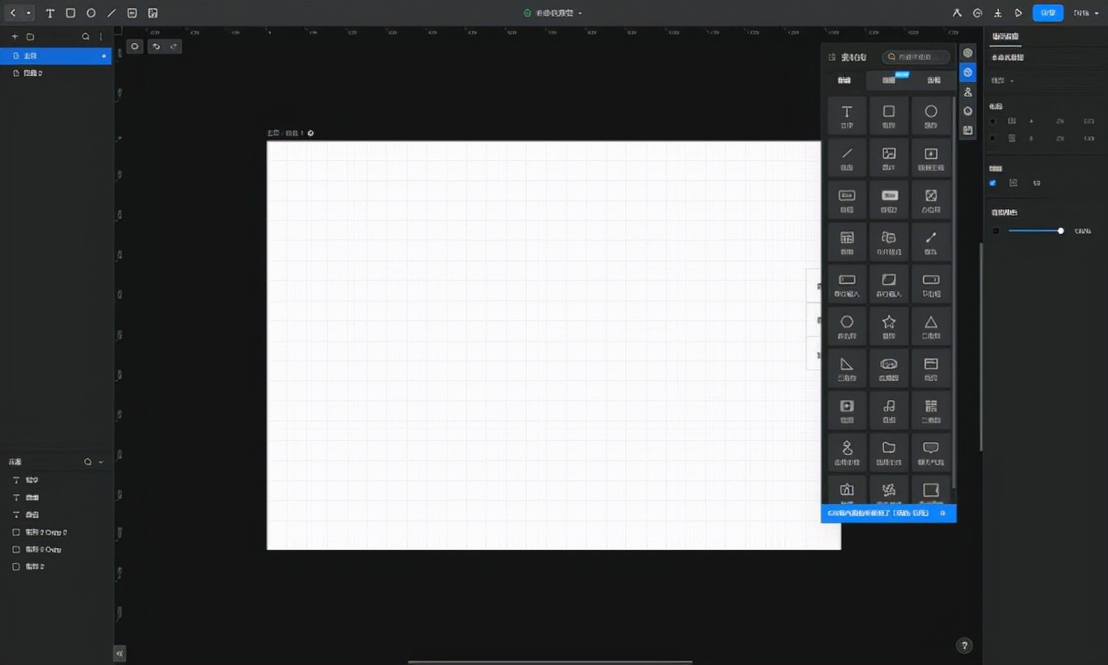Pick the Line tool in the top toolbar
Viewport: 1108px width, 665px height.
point(112,13)
